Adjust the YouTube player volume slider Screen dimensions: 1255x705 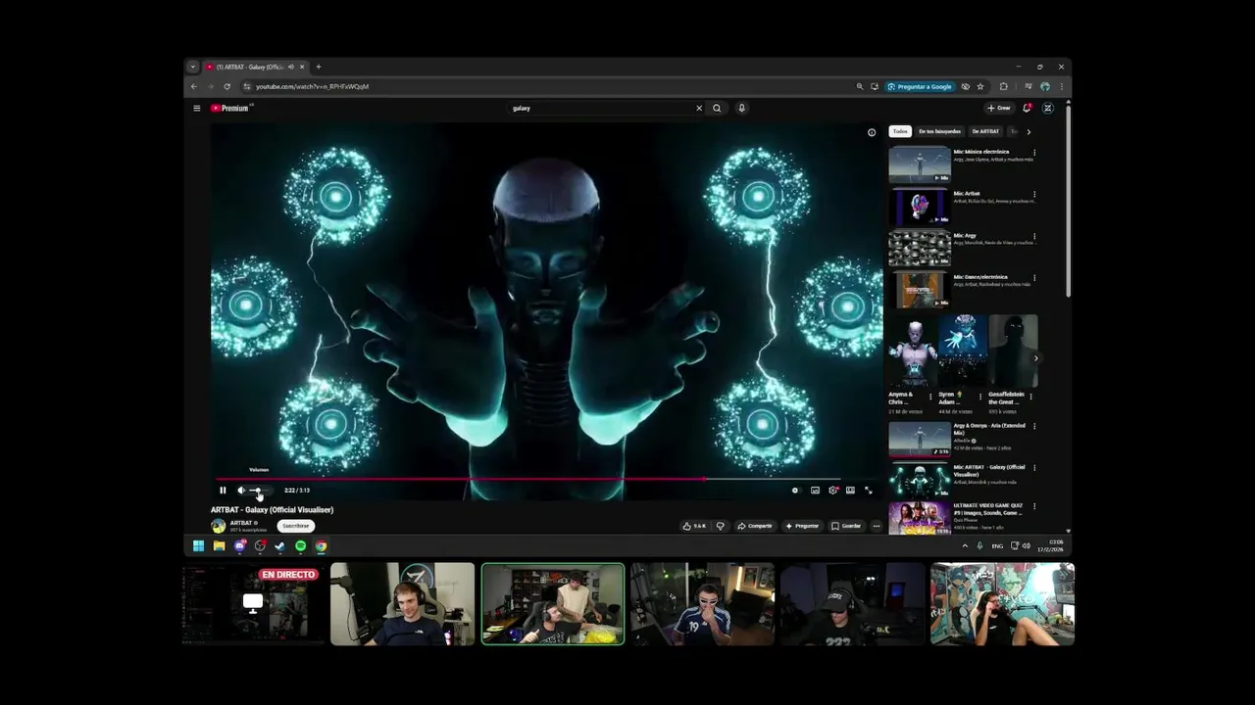[259, 491]
